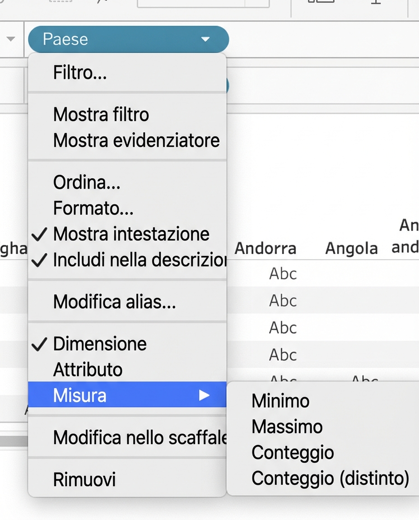
Task: Click the first Abc cell under Andorra
Action: click(x=283, y=274)
